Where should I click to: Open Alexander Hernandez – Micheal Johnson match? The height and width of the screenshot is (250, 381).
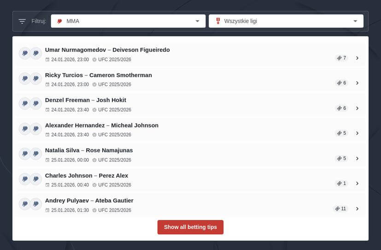101,125
